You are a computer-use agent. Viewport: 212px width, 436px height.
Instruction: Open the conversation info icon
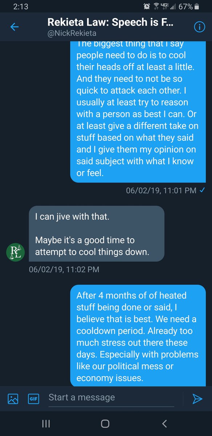(199, 28)
